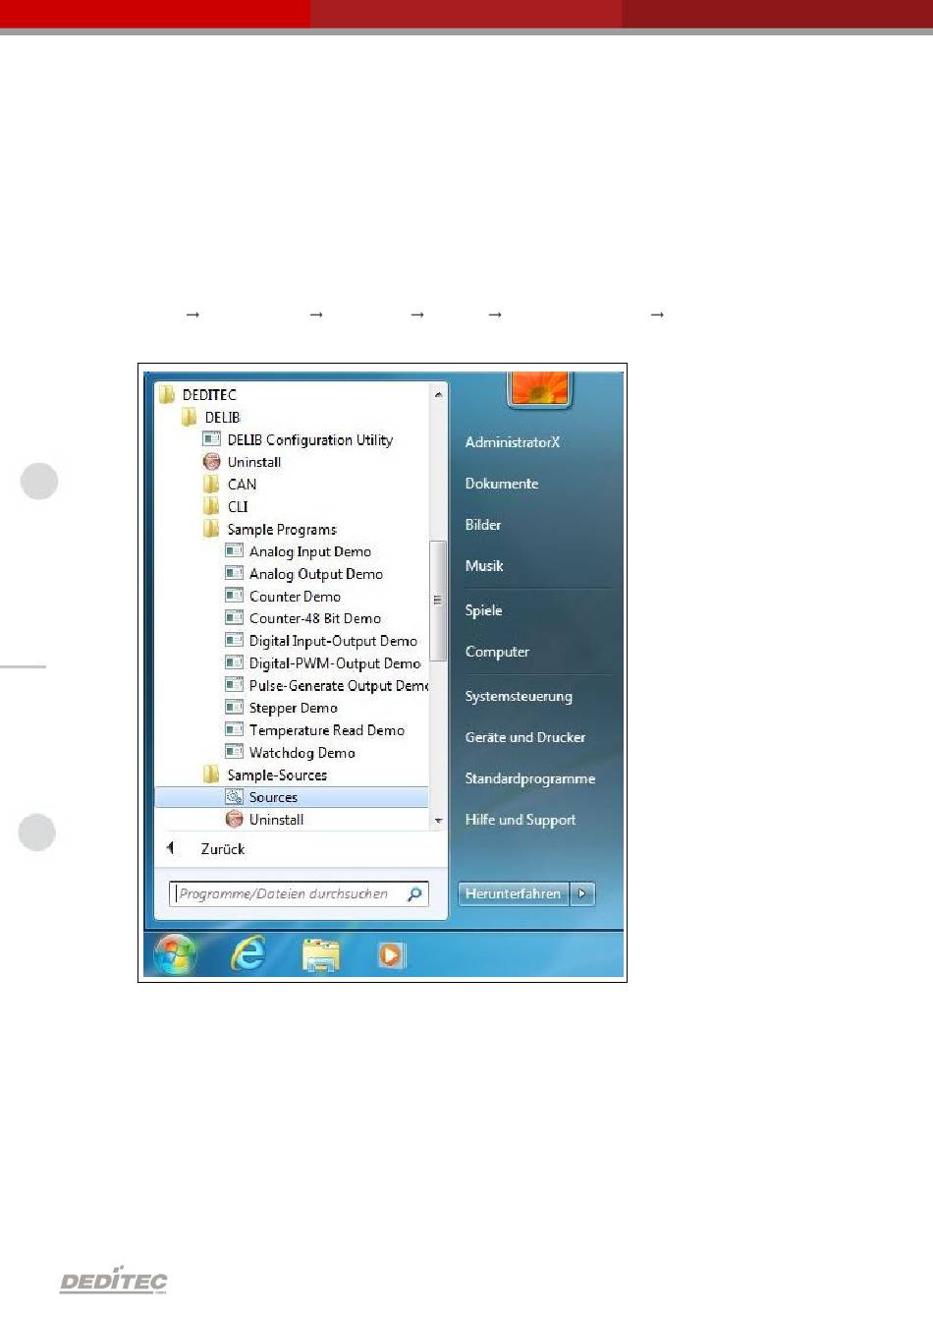Click the Windows Start orb
The width and height of the screenshot is (933, 1321).
point(175,954)
